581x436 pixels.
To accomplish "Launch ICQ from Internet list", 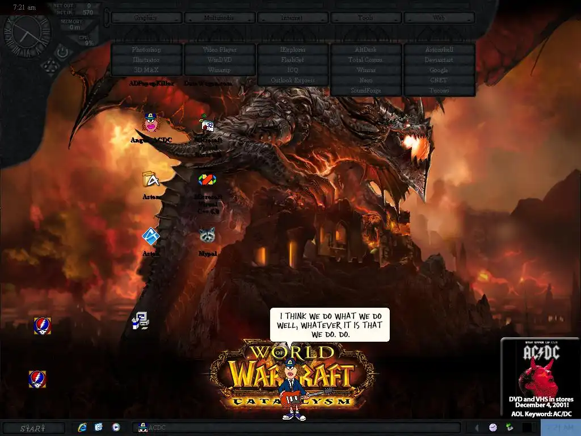I will pos(293,70).
